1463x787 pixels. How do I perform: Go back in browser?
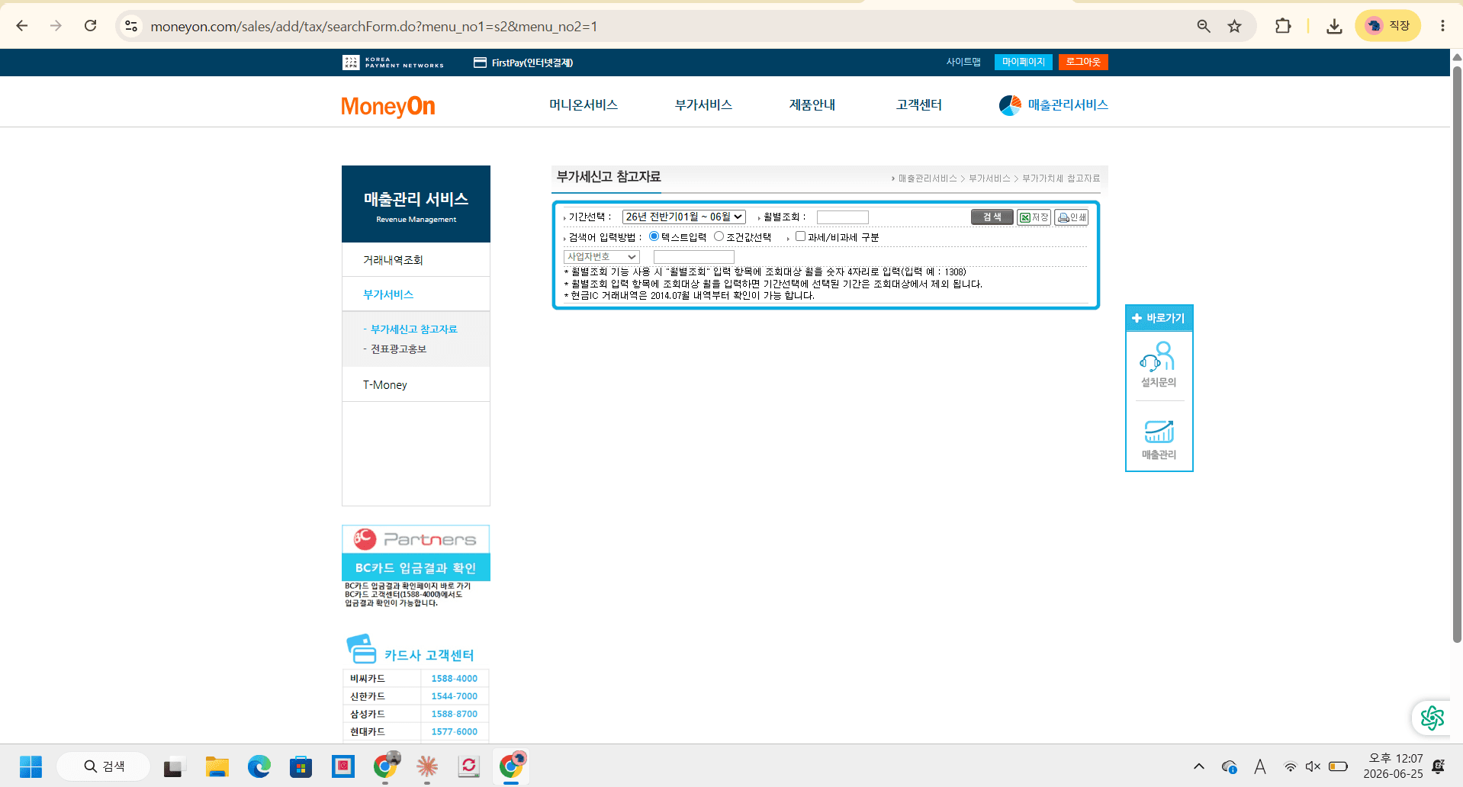click(22, 26)
